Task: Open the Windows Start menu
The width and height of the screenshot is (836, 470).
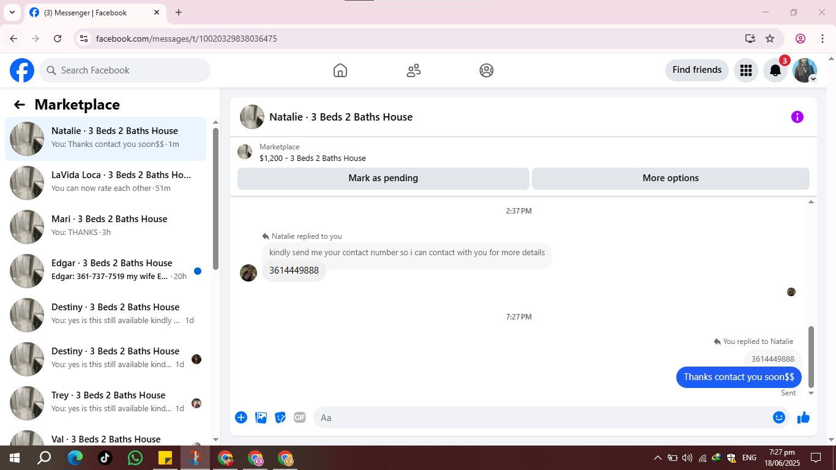Action: tap(15, 458)
